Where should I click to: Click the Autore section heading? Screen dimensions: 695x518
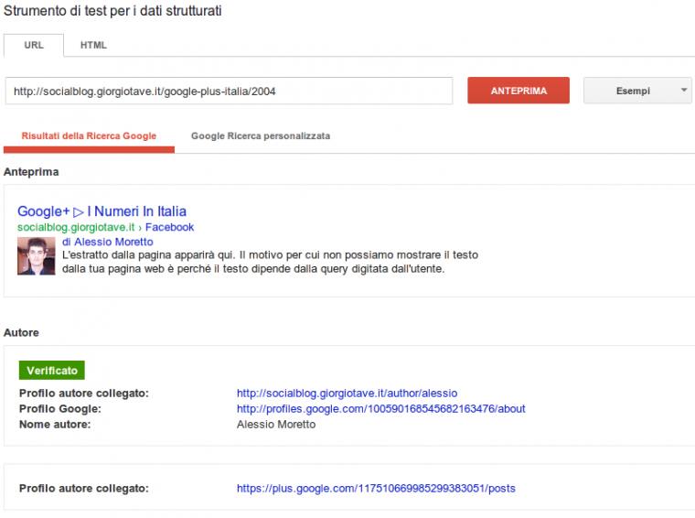[21, 332]
